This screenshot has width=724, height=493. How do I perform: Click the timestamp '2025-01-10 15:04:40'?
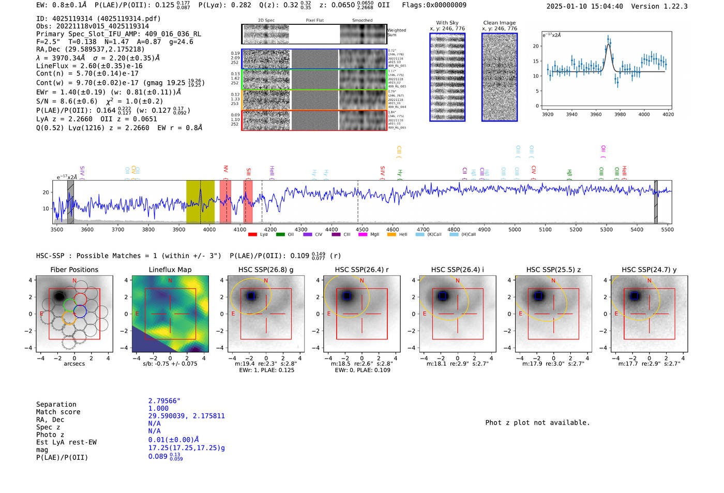(x=585, y=6)
